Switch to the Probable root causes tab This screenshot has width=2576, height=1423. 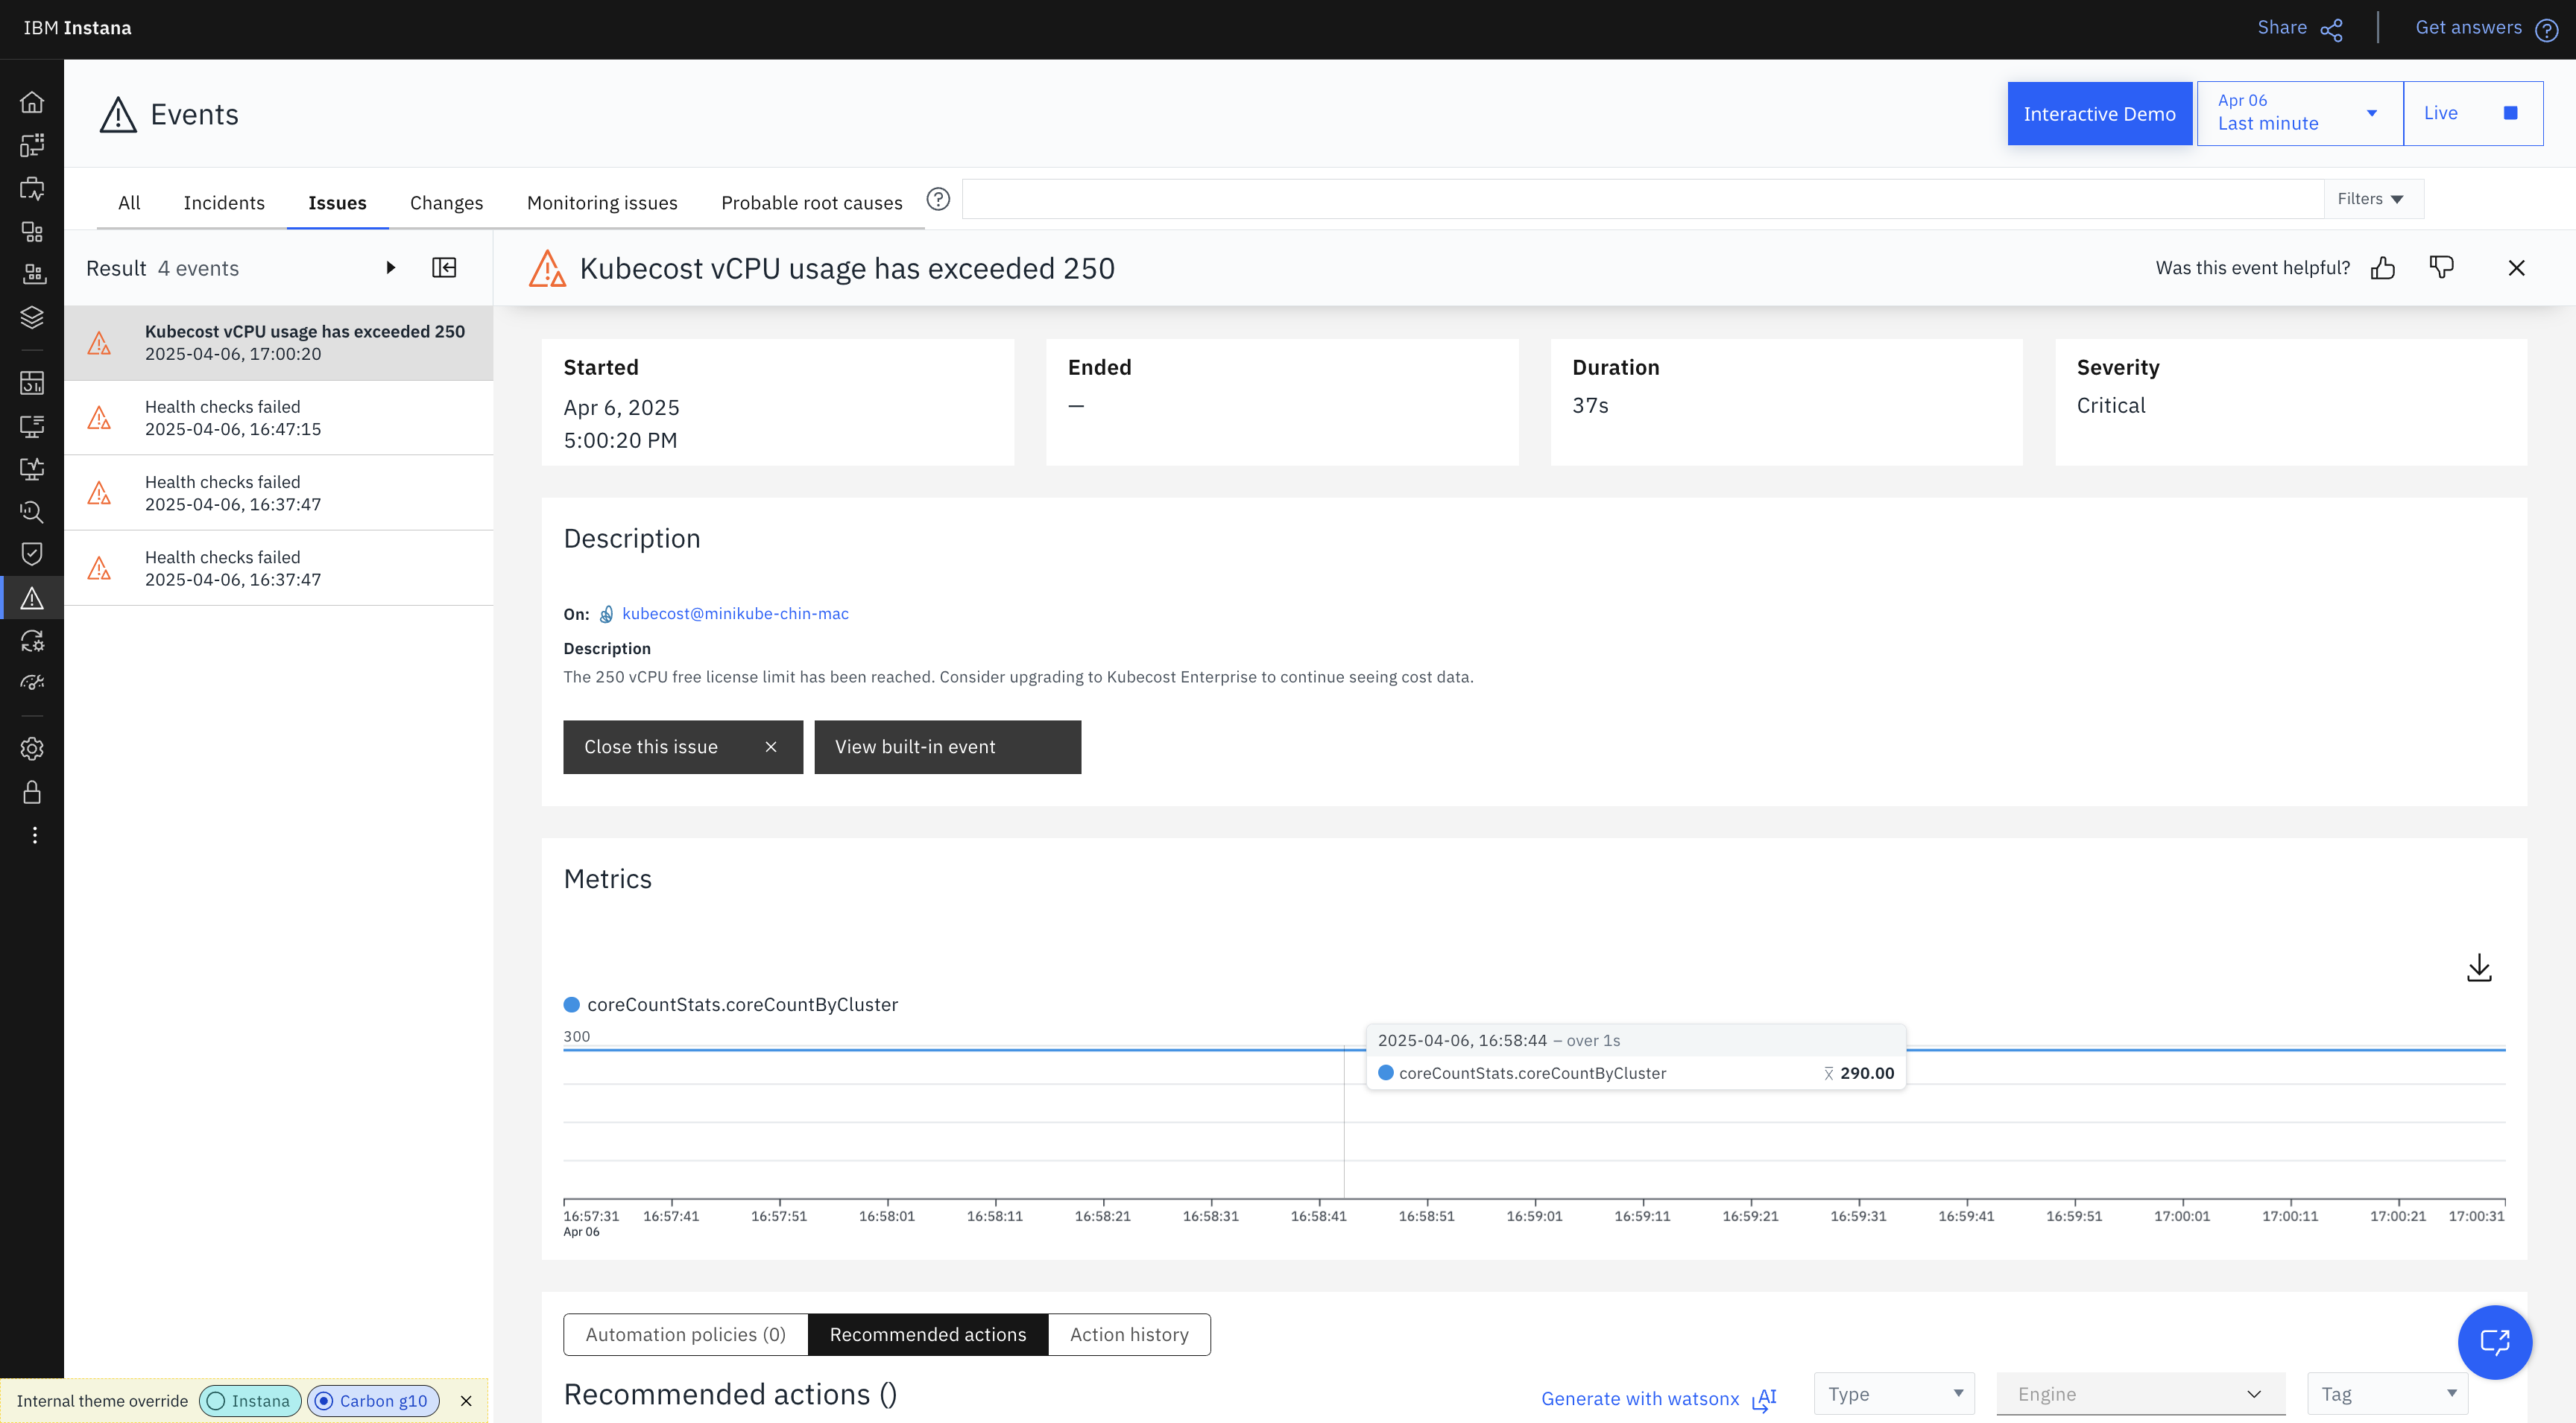click(x=811, y=203)
